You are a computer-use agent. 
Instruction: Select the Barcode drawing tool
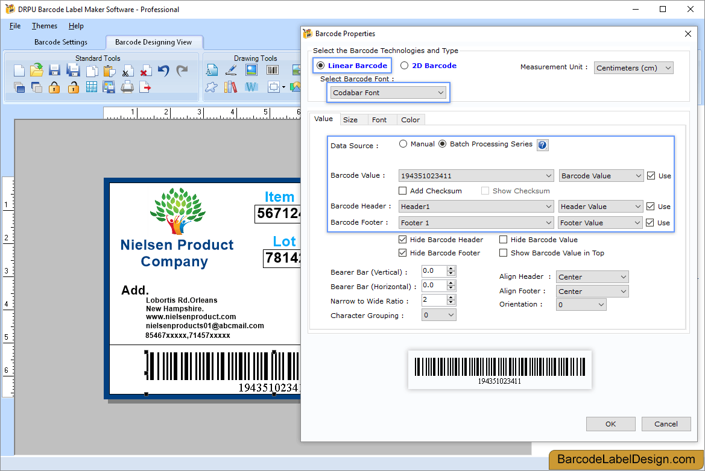[272, 69]
